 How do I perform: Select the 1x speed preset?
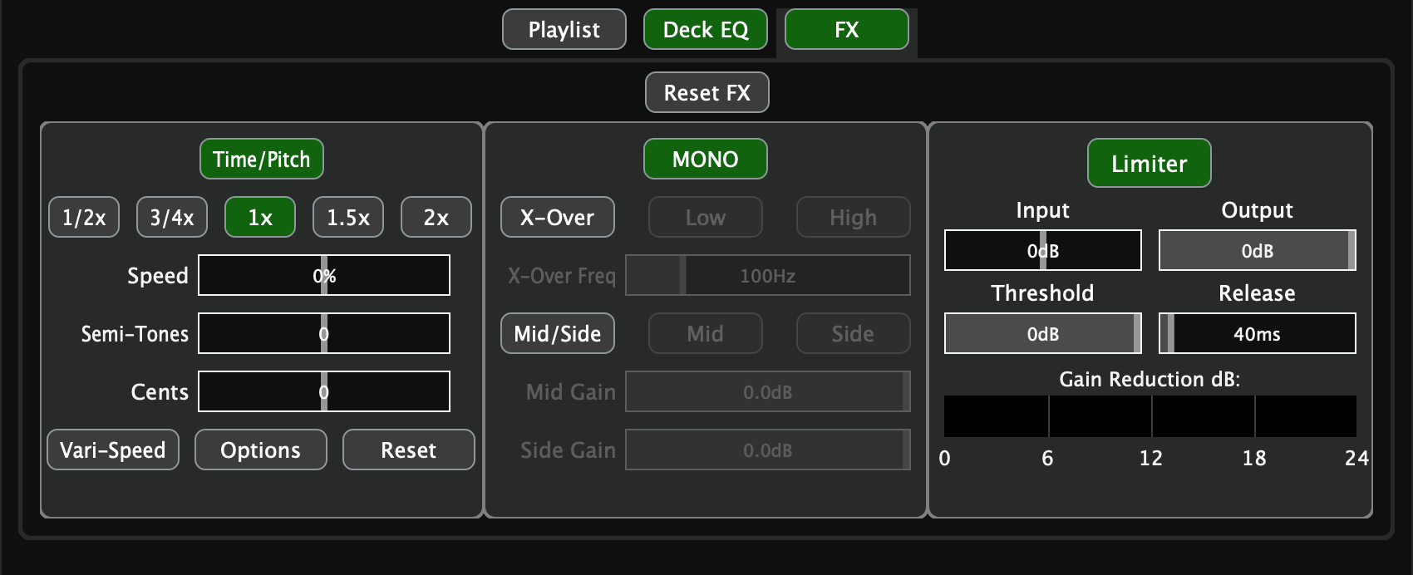click(x=260, y=217)
